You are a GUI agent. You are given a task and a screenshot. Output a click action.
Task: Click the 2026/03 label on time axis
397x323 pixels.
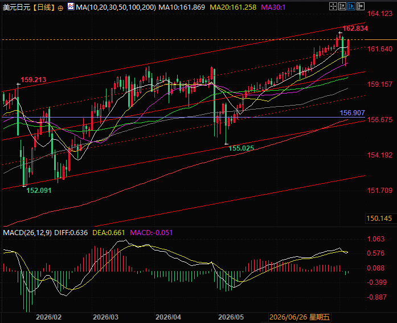click(105, 317)
